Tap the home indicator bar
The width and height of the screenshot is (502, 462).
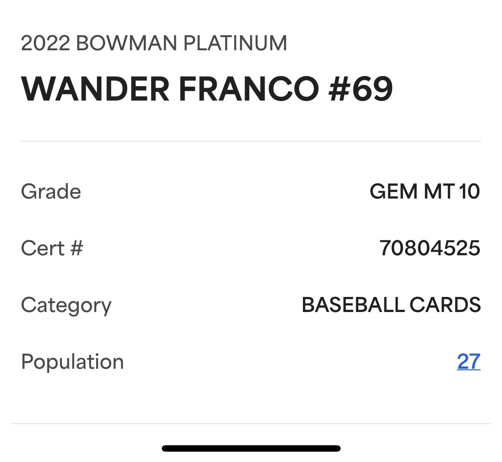click(251, 448)
